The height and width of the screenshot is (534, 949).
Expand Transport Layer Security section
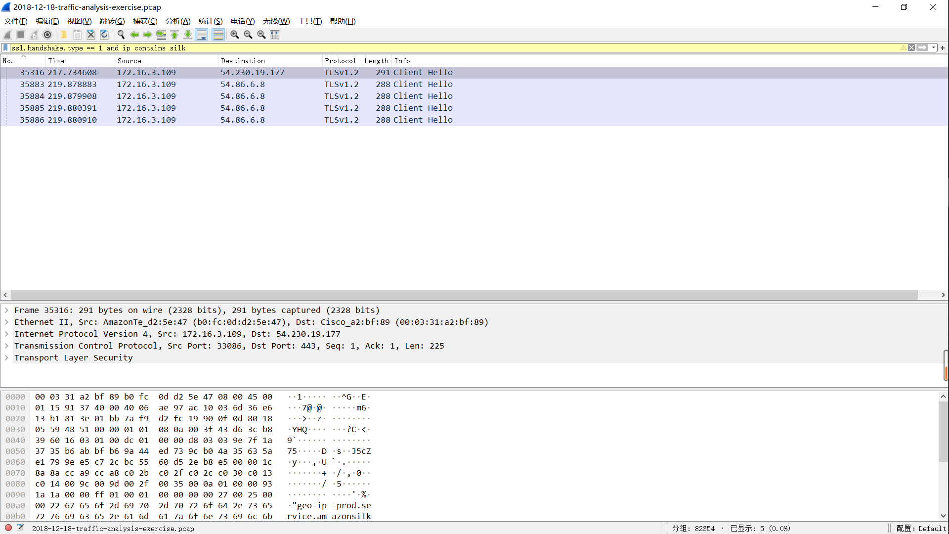tap(6, 358)
